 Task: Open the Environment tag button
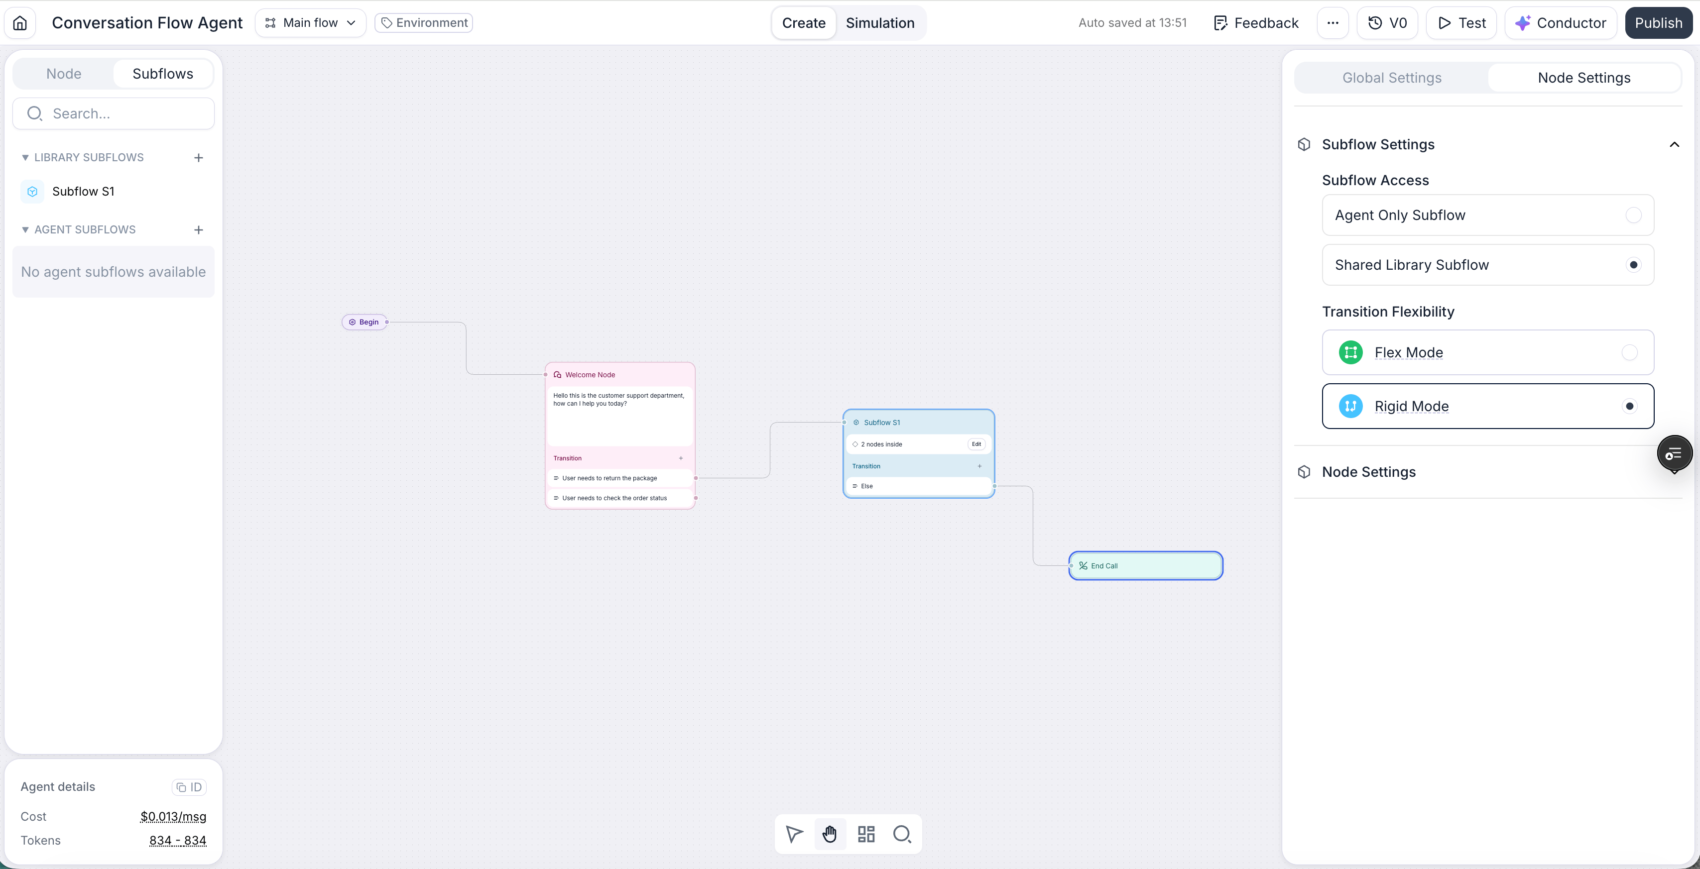point(424,23)
